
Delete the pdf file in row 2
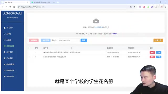[152, 57]
